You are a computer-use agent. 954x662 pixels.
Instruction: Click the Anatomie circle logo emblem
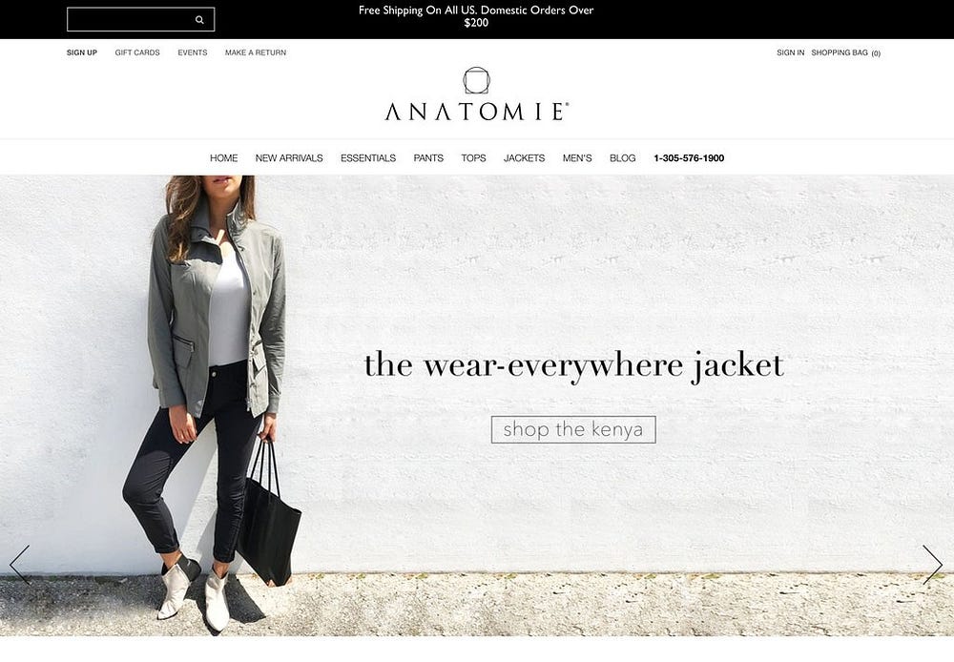click(x=476, y=80)
